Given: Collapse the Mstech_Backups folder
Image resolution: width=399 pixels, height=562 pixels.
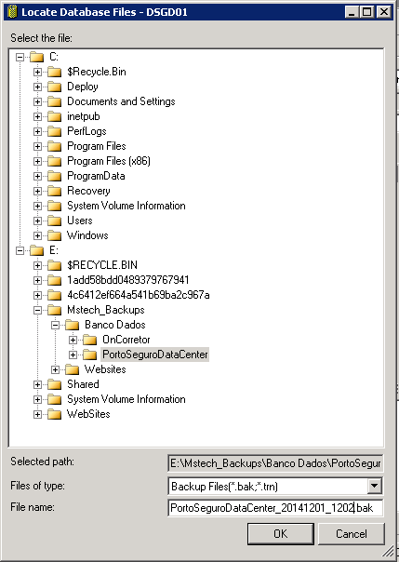Looking at the screenshot, I should 37,310.
